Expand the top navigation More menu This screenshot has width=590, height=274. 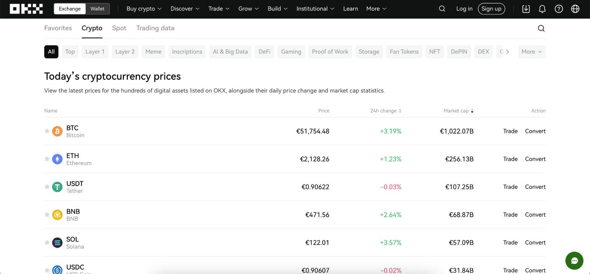pyautogui.click(x=376, y=9)
